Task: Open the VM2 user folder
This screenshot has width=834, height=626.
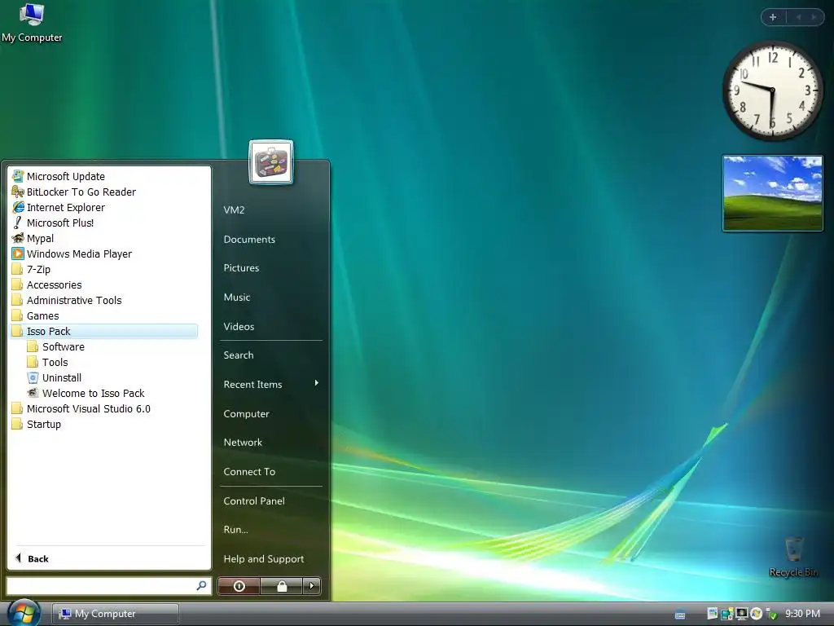Action: pyautogui.click(x=234, y=209)
